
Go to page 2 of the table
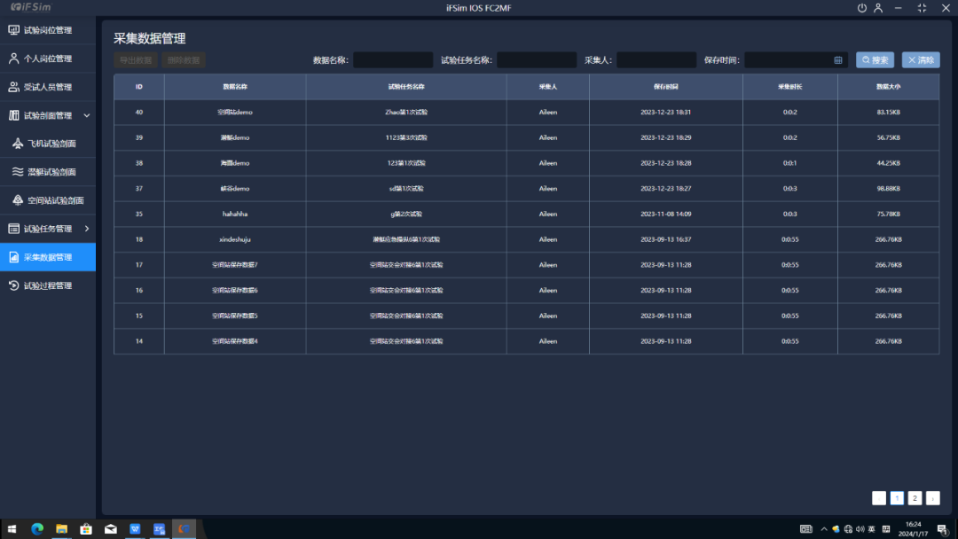pyautogui.click(x=915, y=498)
